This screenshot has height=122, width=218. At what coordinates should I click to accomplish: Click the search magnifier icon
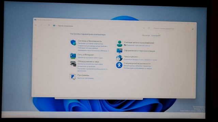pos(193,29)
